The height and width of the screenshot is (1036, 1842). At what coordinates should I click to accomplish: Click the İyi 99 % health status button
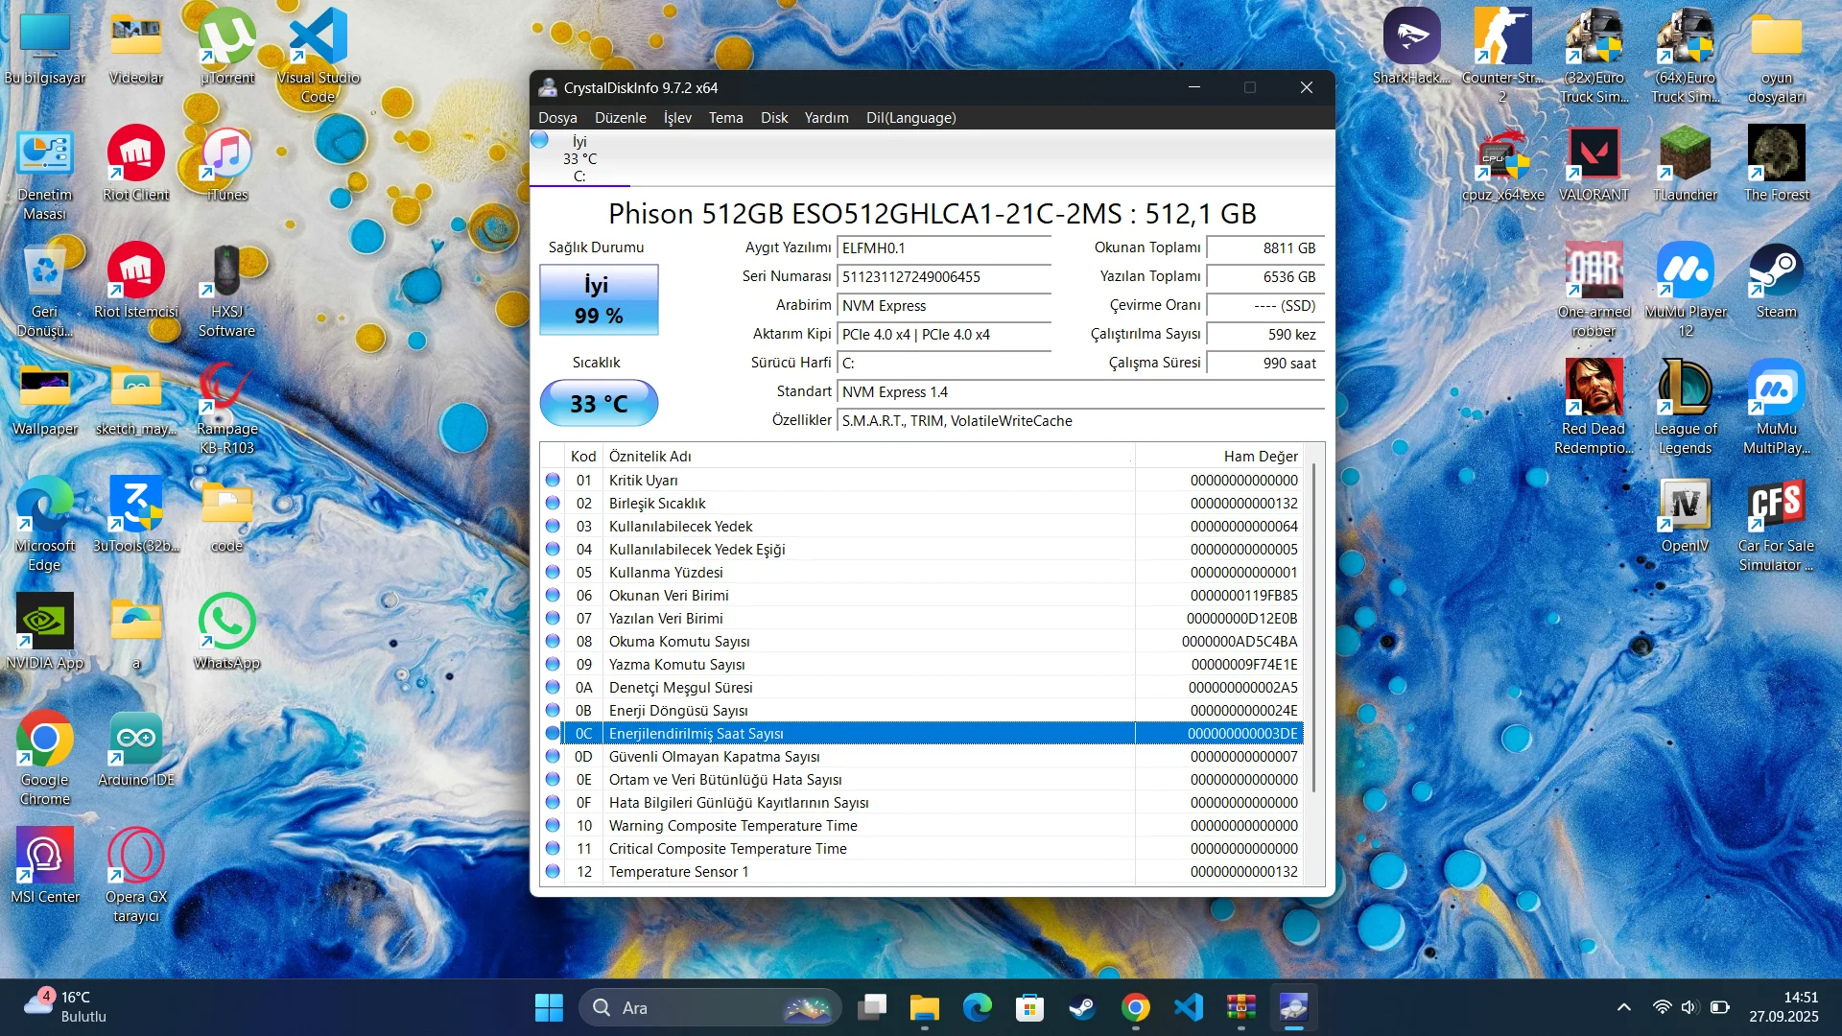coord(599,300)
